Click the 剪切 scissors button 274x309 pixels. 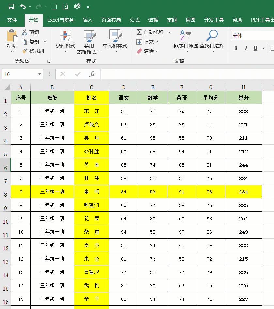click(x=30, y=32)
